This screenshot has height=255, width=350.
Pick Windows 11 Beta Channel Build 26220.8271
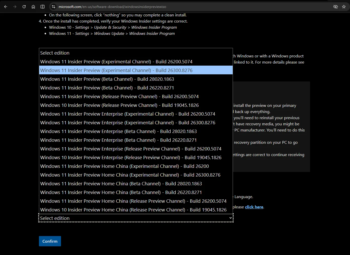[x=136, y=88]
